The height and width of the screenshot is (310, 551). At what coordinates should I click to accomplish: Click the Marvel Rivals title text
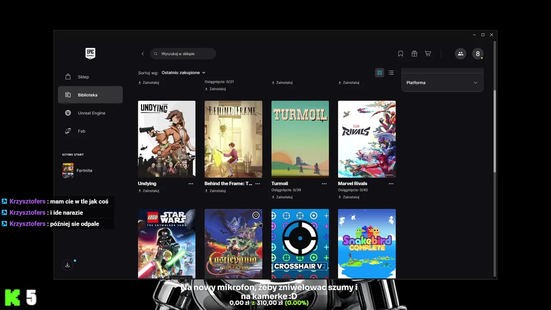(x=353, y=183)
